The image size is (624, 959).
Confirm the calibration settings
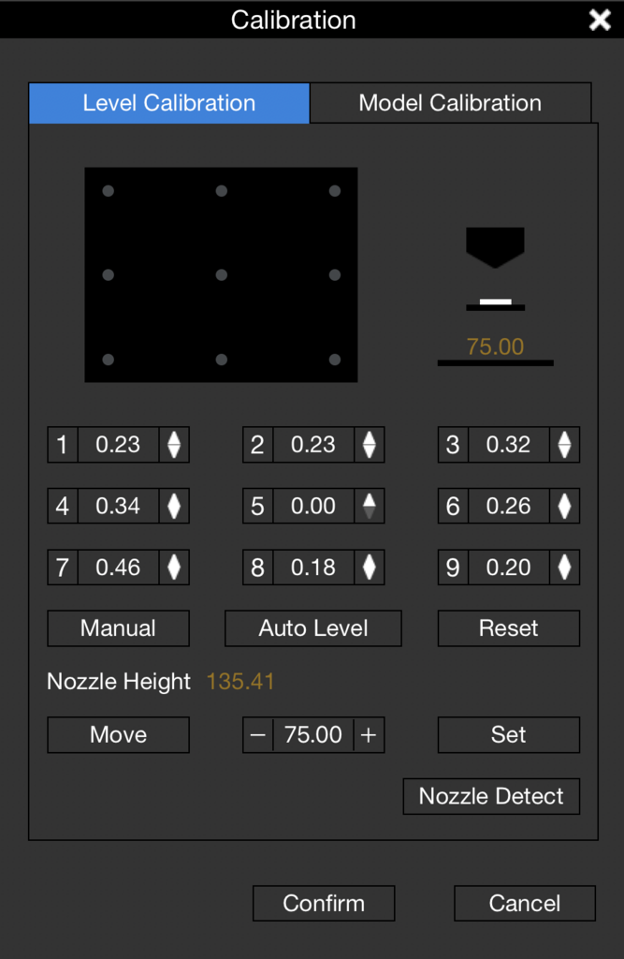point(324,904)
